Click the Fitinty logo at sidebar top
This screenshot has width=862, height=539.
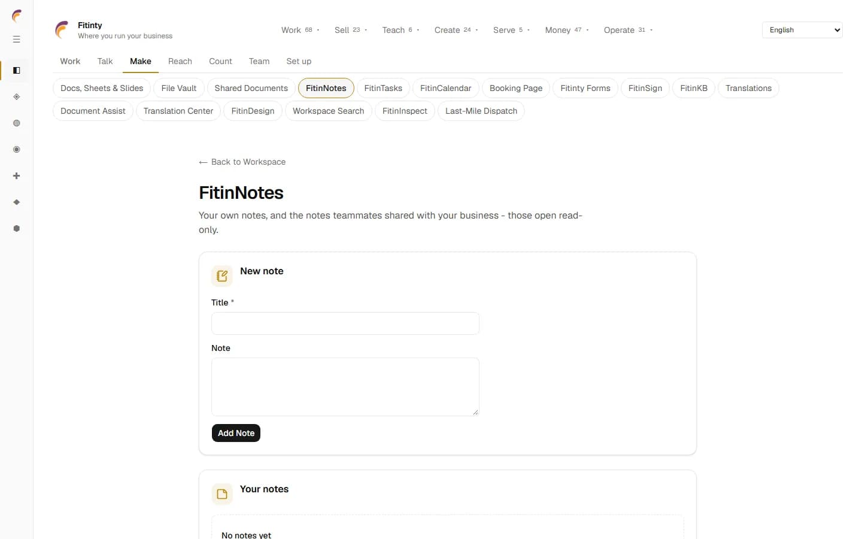17,16
